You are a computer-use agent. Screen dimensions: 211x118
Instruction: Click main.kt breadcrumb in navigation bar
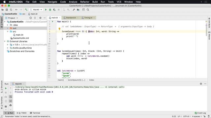tap(33, 14)
